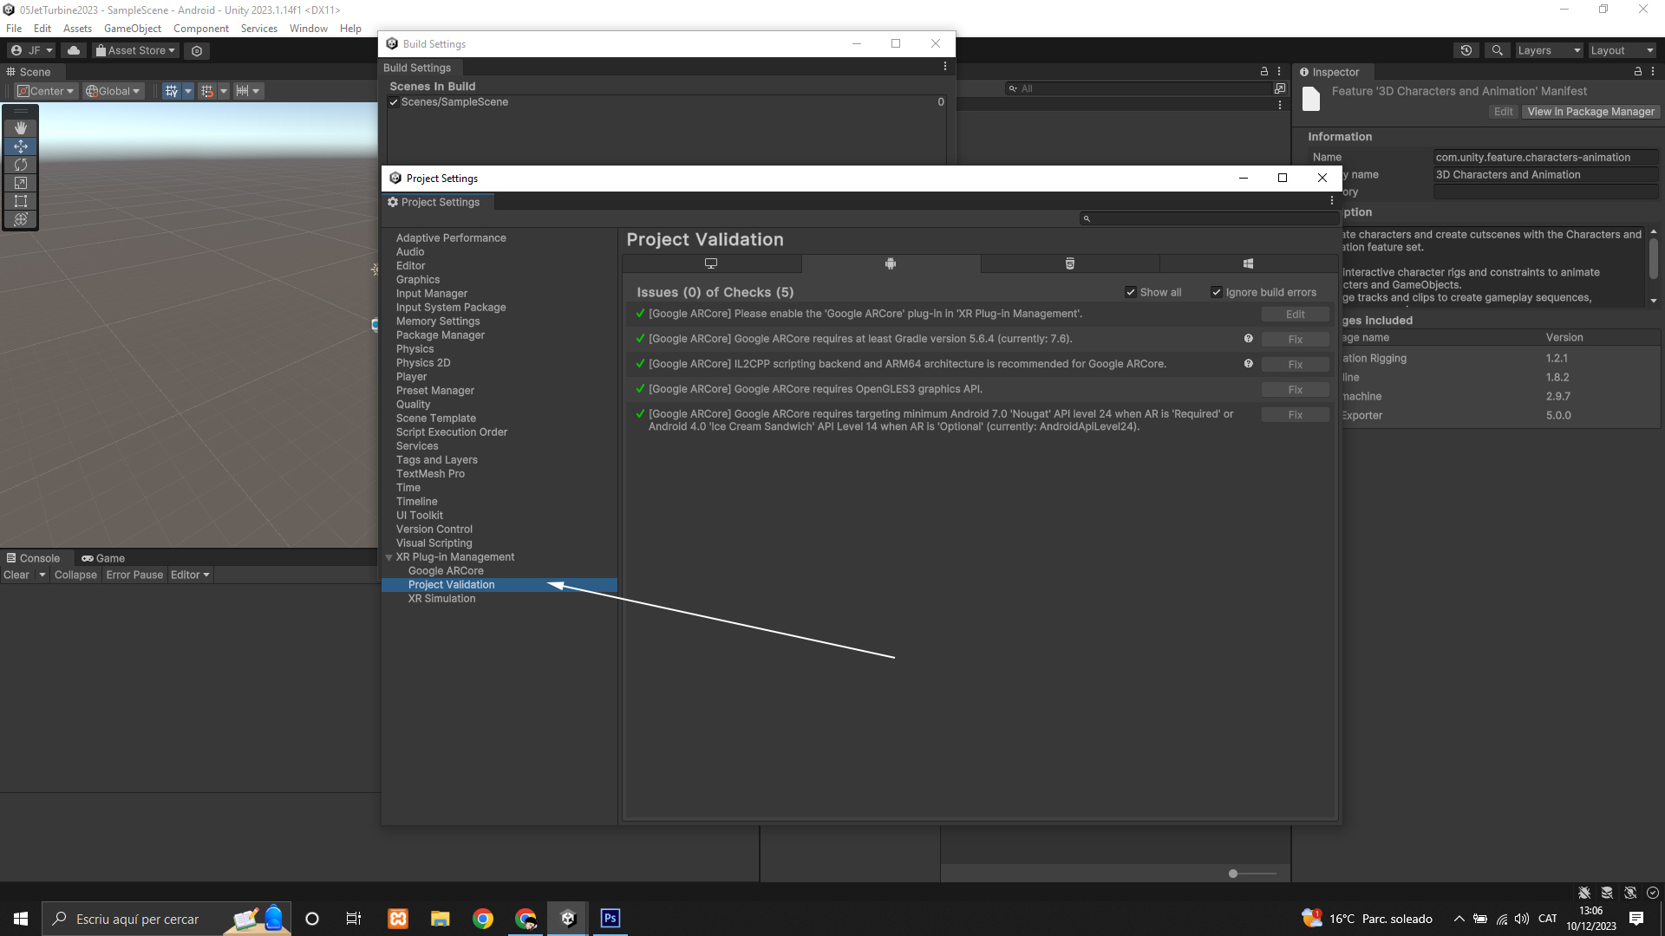Toggle Ignore build errors checkbox
This screenshot has height=936, width=1665.
(1217, 292)
